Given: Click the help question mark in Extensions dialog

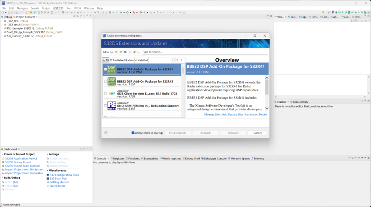Looking at the screenshot, I should pos(106,133).
